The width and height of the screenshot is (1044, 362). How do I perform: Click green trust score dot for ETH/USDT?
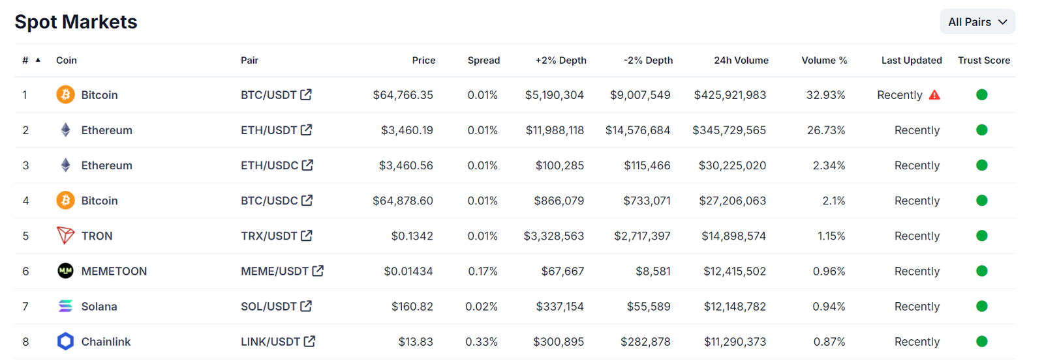(981, 130)
